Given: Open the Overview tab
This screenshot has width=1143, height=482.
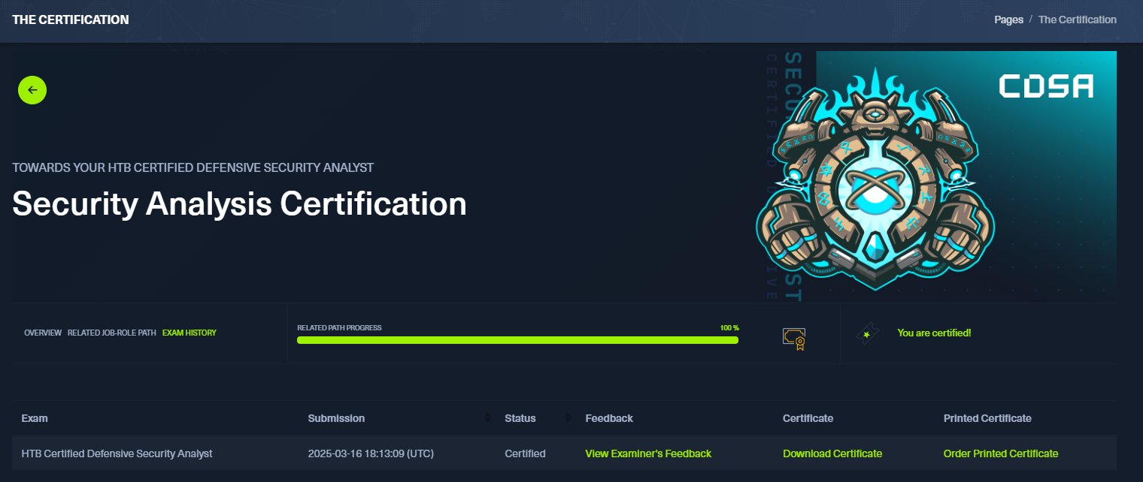Looking at the screenshot, I should pos(43,333).
